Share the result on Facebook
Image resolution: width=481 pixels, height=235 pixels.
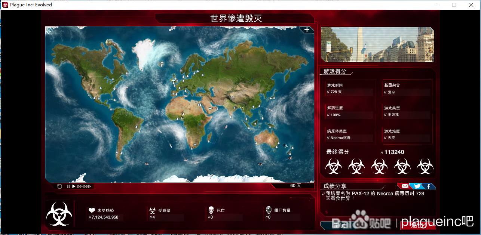click(429, 186)
